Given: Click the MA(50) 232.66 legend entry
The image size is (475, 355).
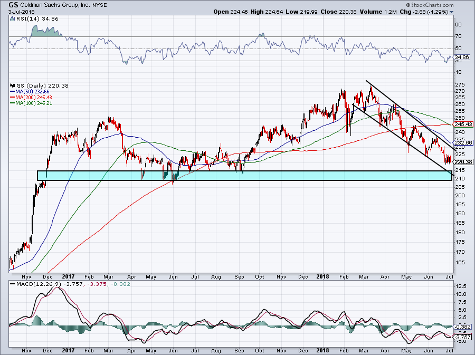Looking at the screenshot, I should click(30, 91).
